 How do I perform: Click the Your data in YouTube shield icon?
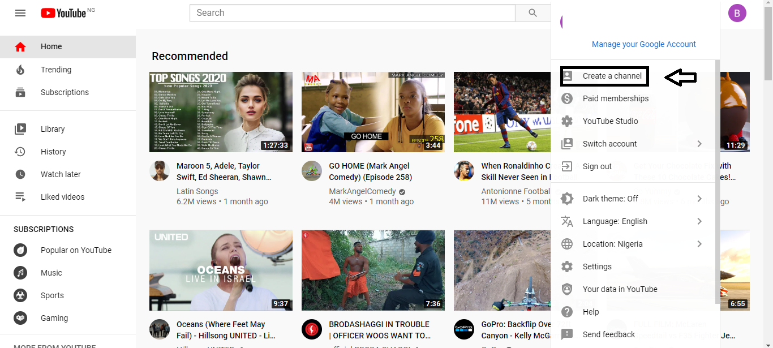point(567,289)
